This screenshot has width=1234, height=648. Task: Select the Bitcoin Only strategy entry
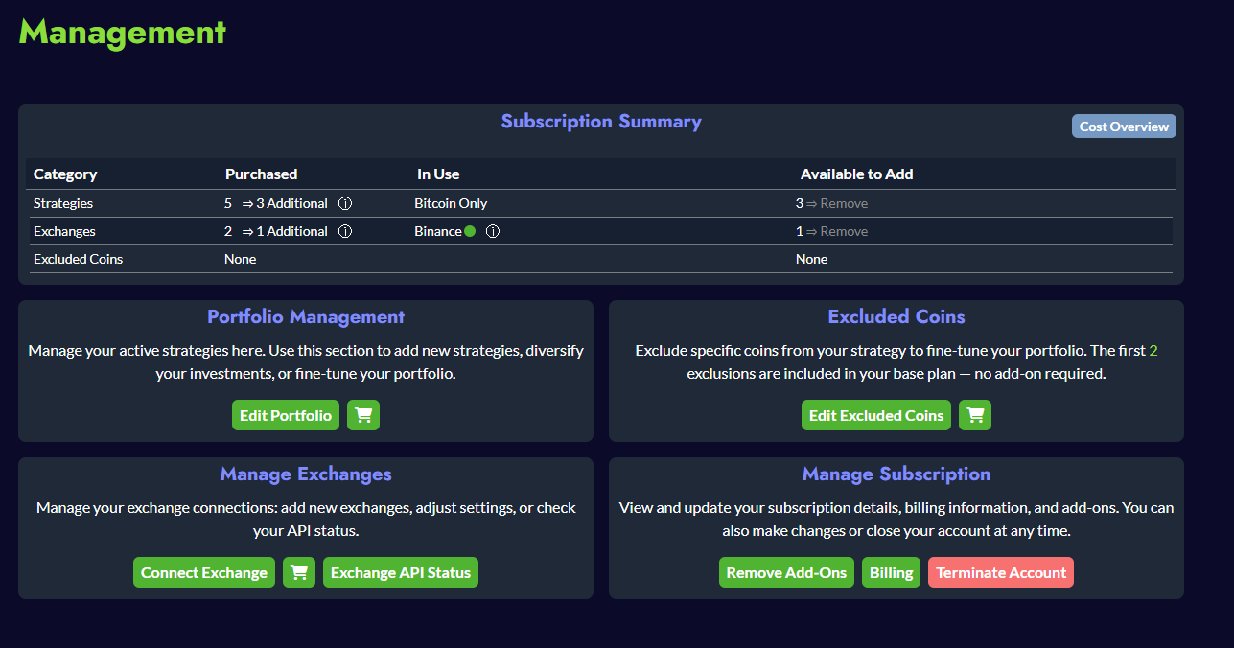tap(451, 203)
